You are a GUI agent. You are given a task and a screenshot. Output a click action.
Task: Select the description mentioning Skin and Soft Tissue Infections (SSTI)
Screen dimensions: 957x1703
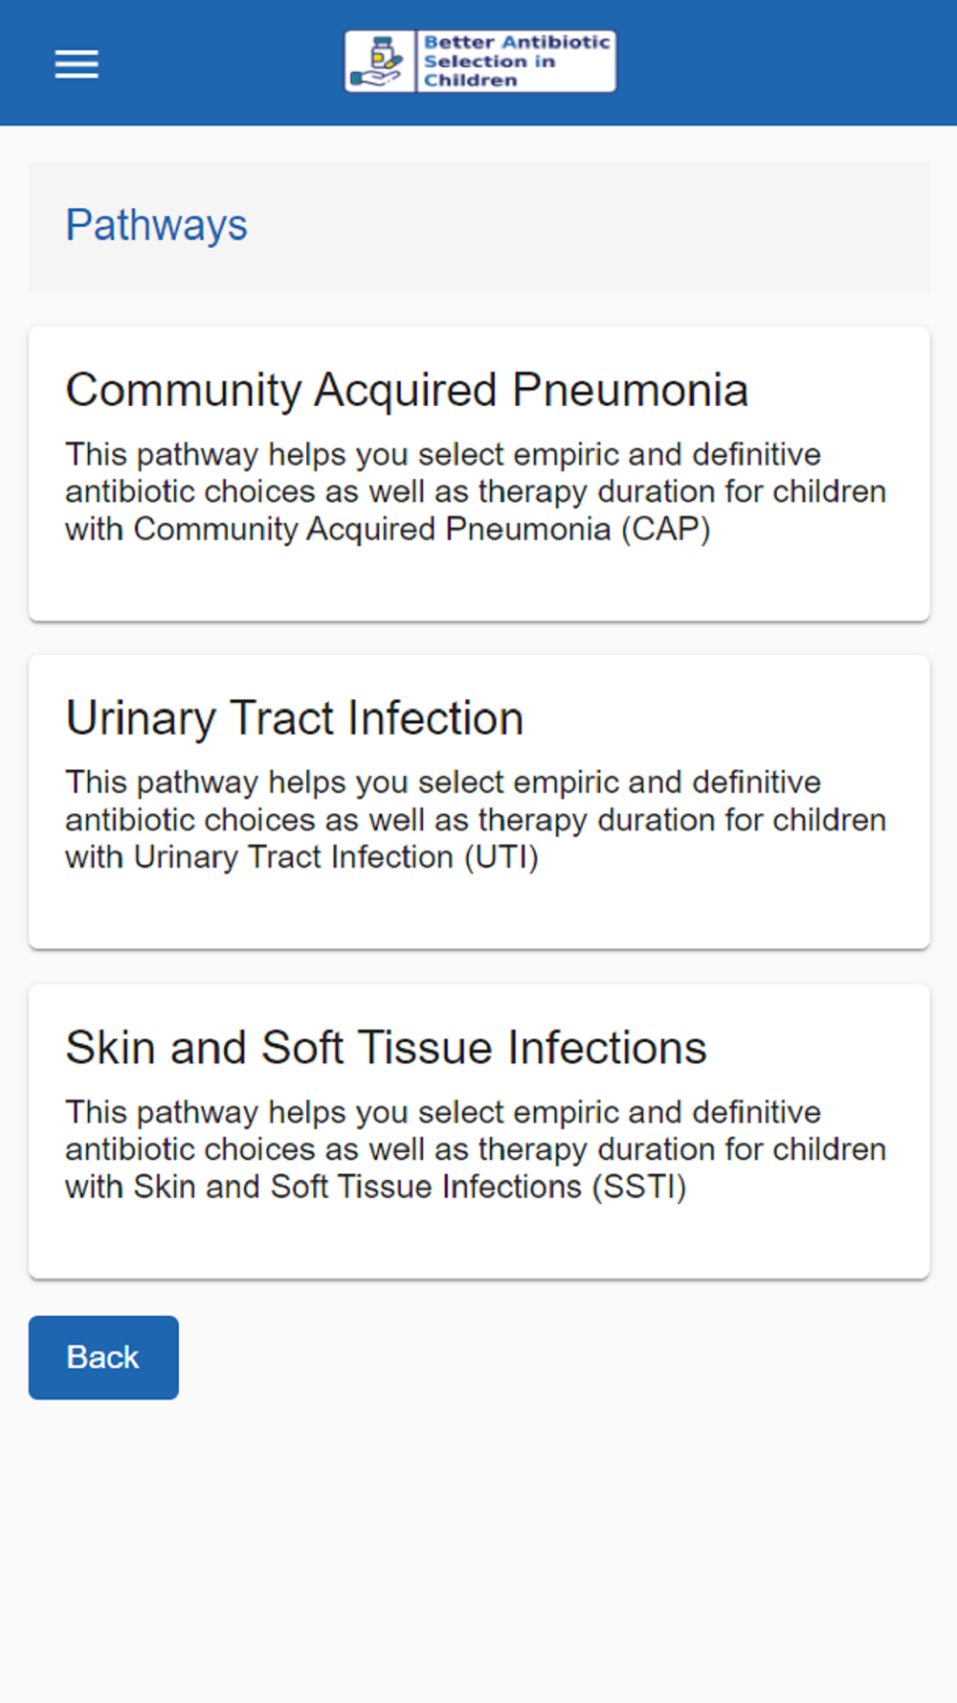pos(476,1149)
